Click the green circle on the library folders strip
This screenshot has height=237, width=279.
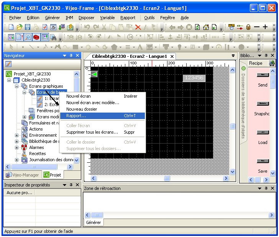243,68
